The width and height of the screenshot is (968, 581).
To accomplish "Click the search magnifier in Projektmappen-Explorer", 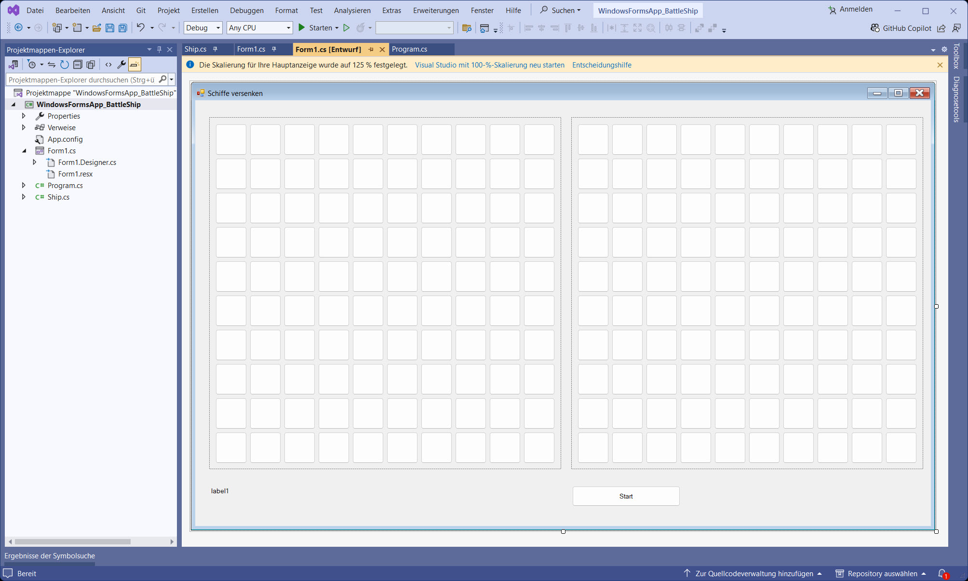I will click(162, 79).
